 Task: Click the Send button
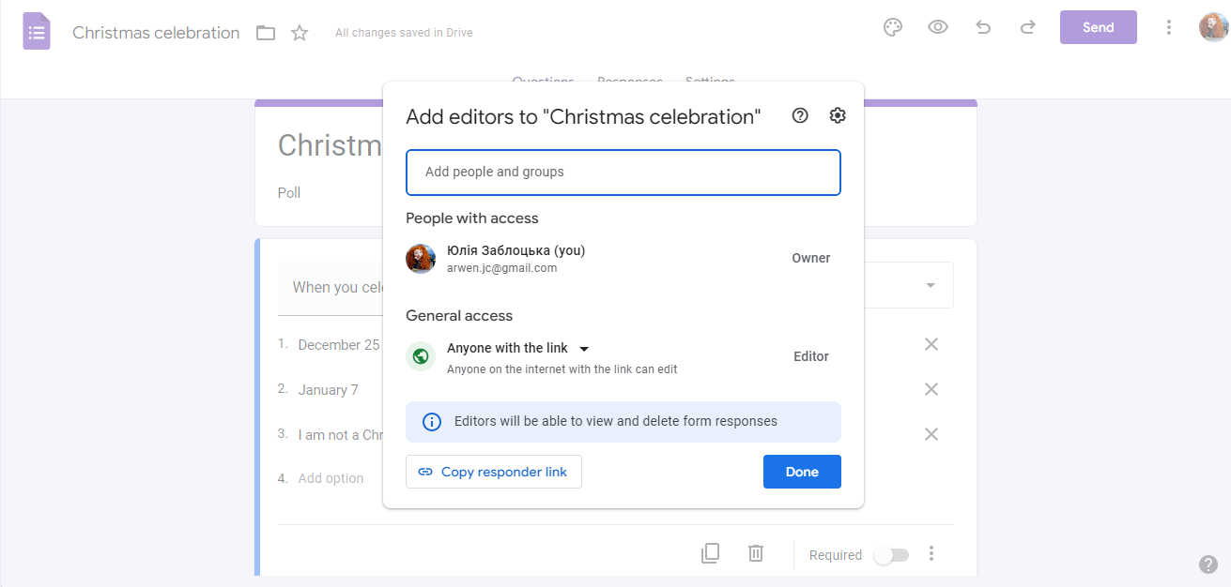click(1099, 27)
